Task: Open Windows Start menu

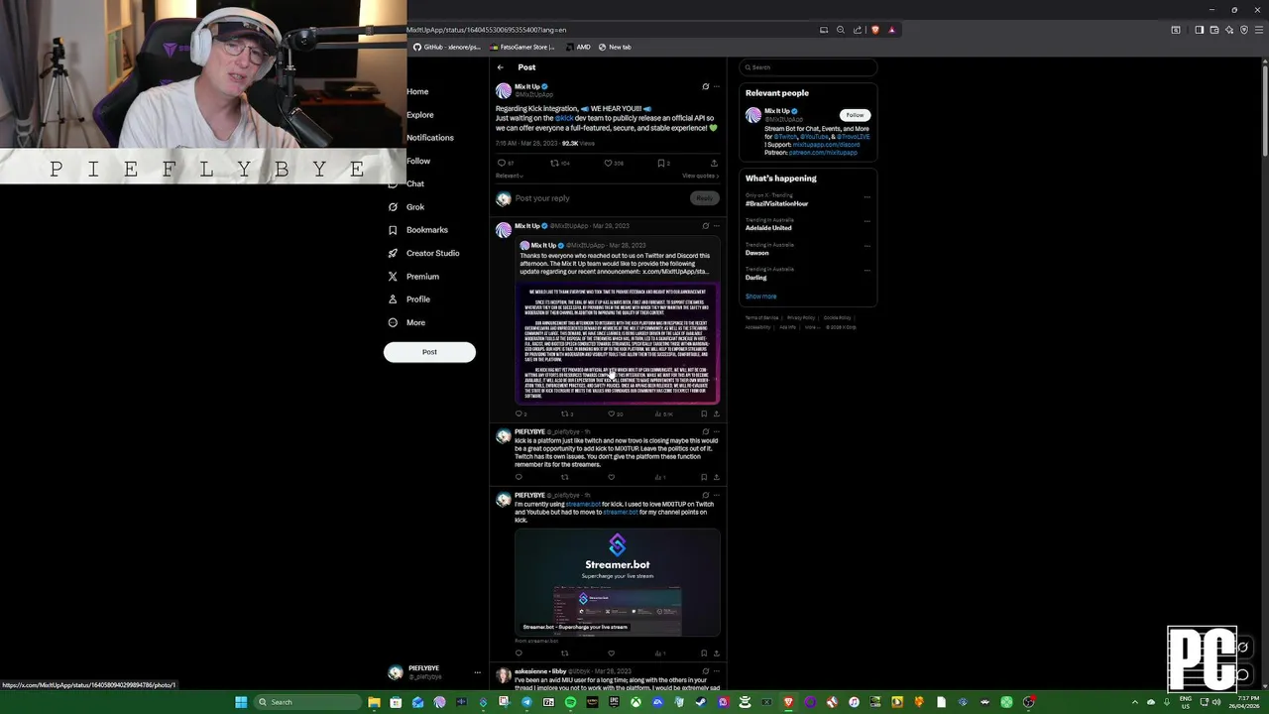Action: [240, 702]
